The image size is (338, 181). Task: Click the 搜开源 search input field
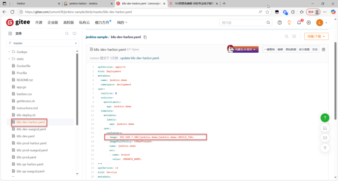click(x=243, y=22)
